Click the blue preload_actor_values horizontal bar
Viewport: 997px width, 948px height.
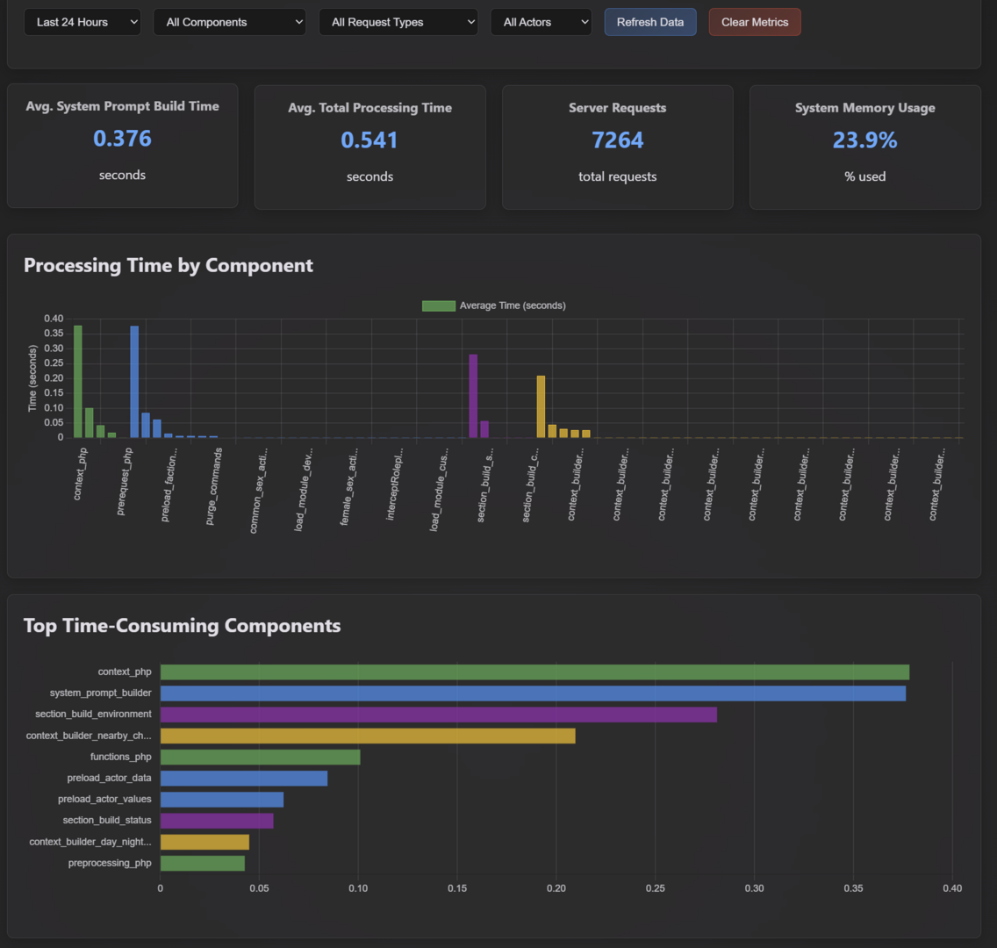click(222, 800)
